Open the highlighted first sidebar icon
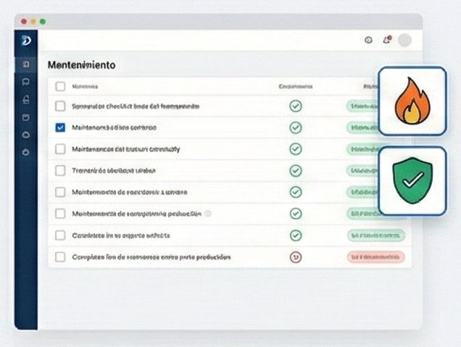 [26, 64]
